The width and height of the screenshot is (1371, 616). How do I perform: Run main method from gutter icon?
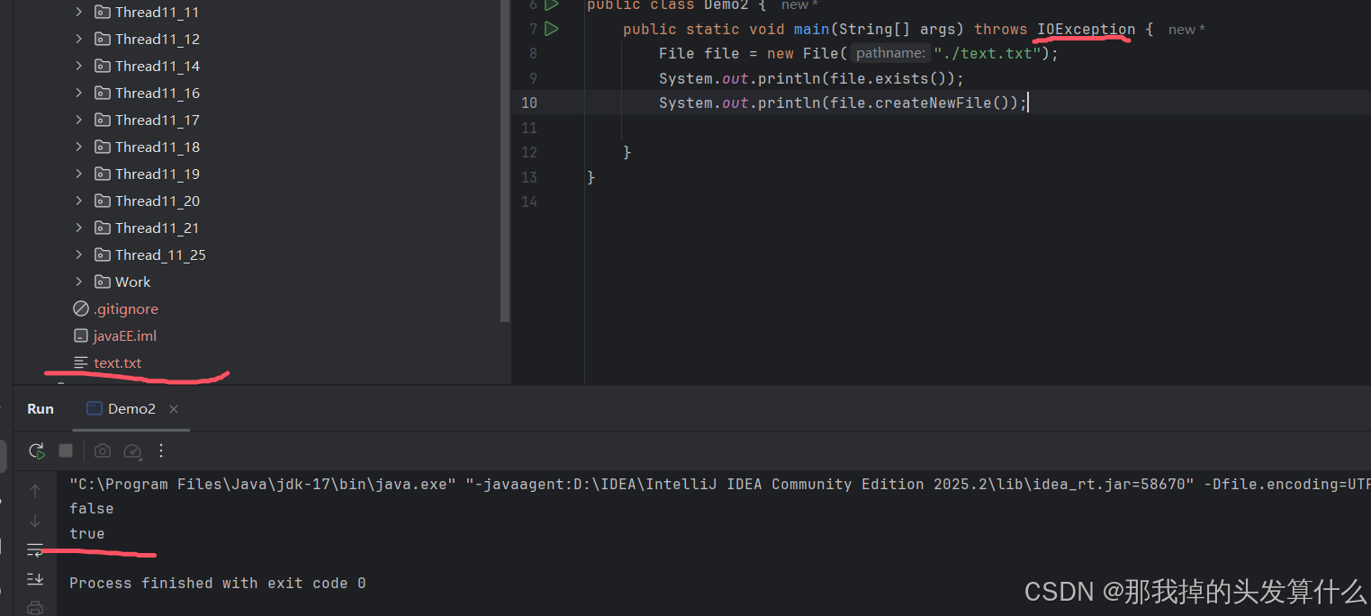click(x=552, y=29)
